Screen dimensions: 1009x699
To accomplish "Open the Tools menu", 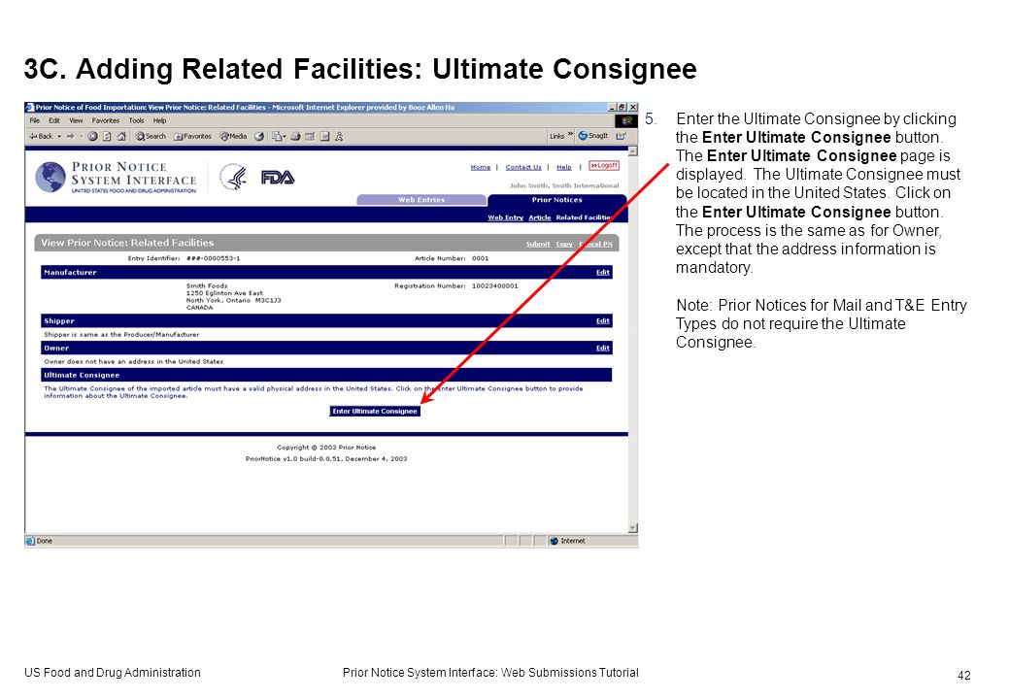I will tap(136, 120).
